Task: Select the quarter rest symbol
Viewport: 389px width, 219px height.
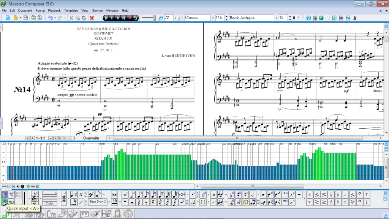Action: (139, 202)
